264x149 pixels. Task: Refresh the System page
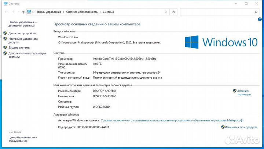[x=173, y=12]
